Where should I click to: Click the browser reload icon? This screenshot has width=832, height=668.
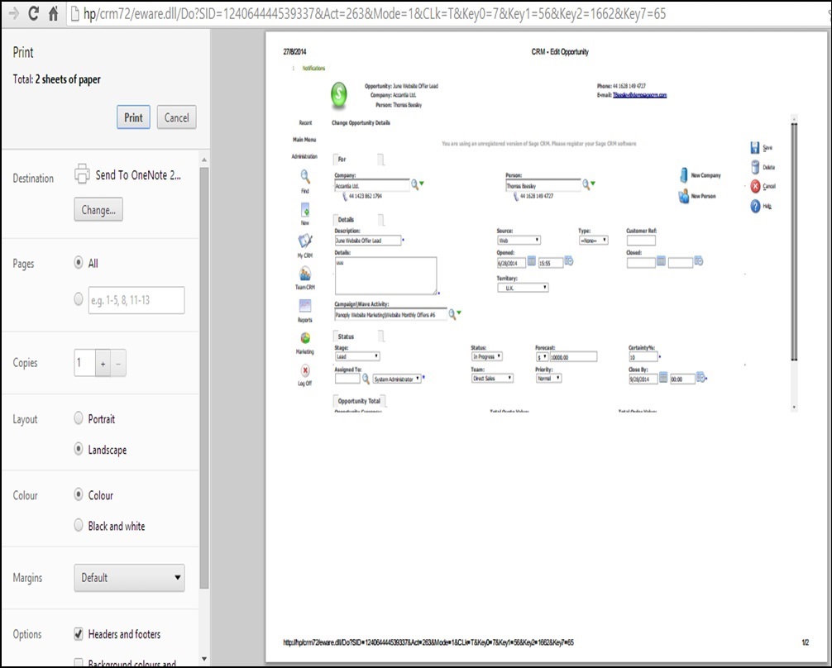(34, 13)
